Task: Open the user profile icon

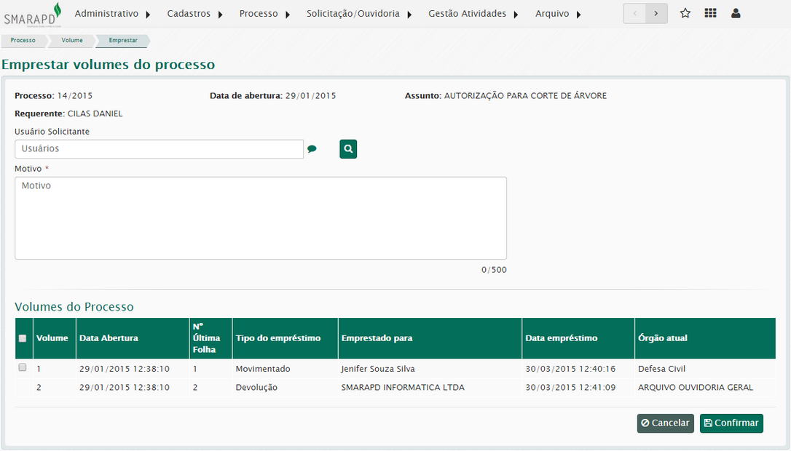Action: tap(736, 13)
